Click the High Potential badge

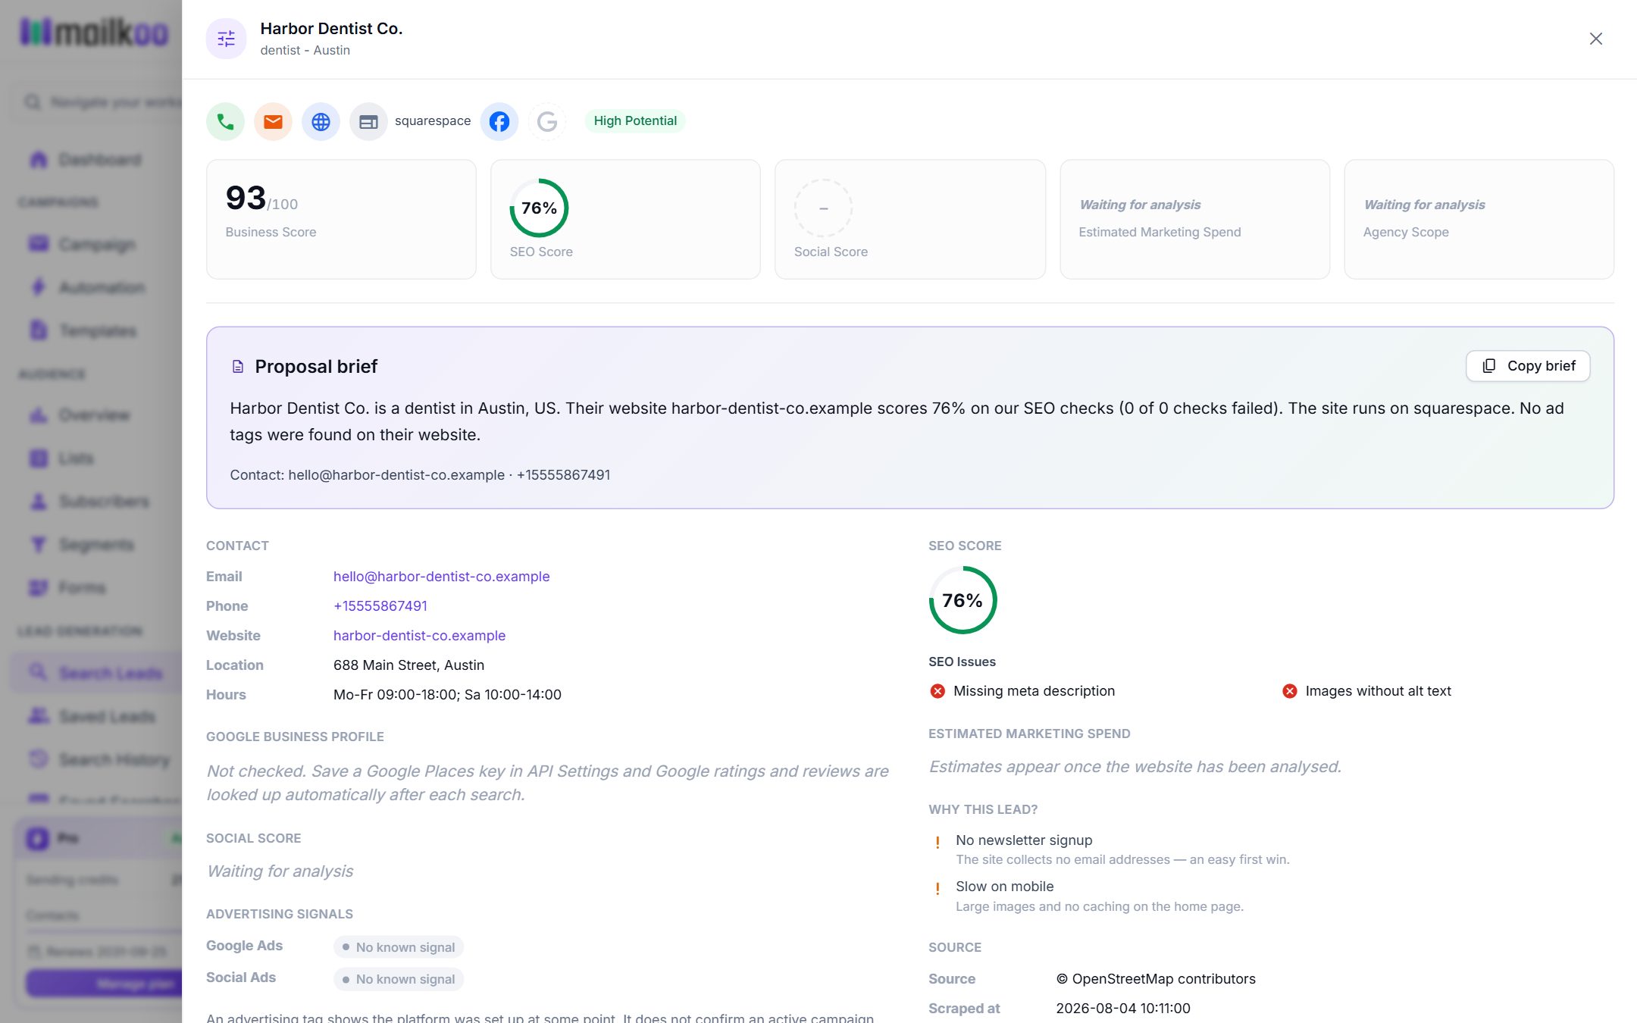point(635,120)
